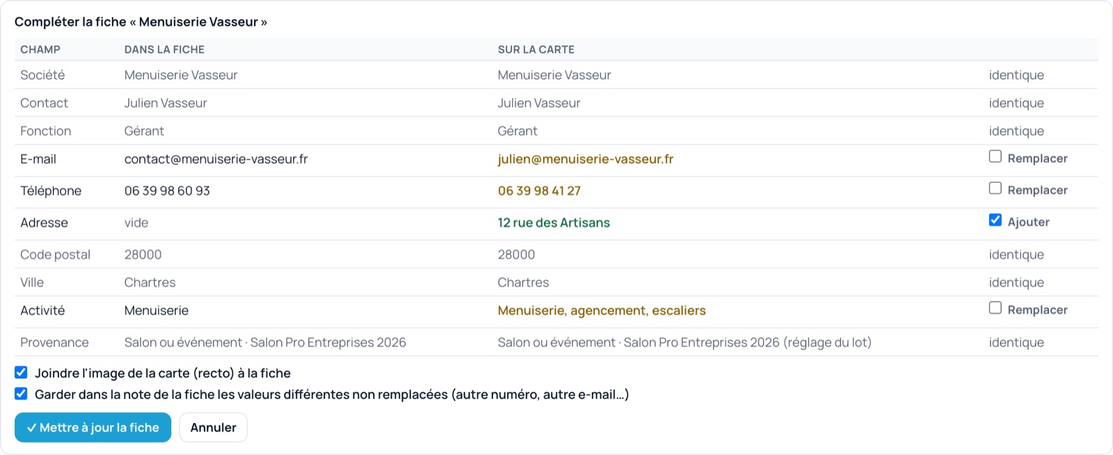Check Remplacer for the Activité row
Viewport: 1113px width, 455px height.
tap(995, 308)
